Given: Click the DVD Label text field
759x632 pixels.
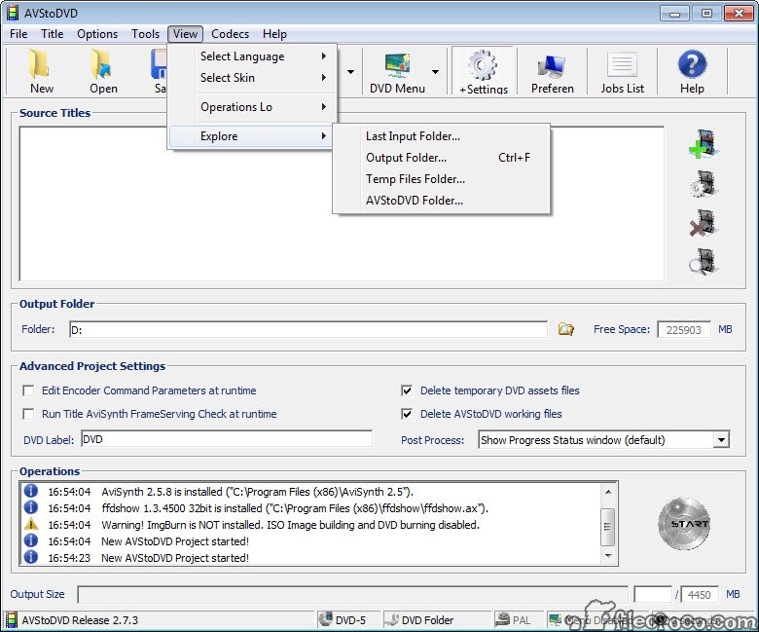Looking at the screenshot, I should (x=227, y=439).
